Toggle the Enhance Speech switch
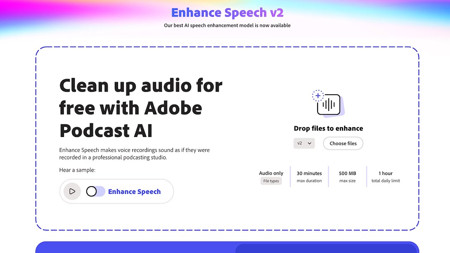 coord(96,192)
